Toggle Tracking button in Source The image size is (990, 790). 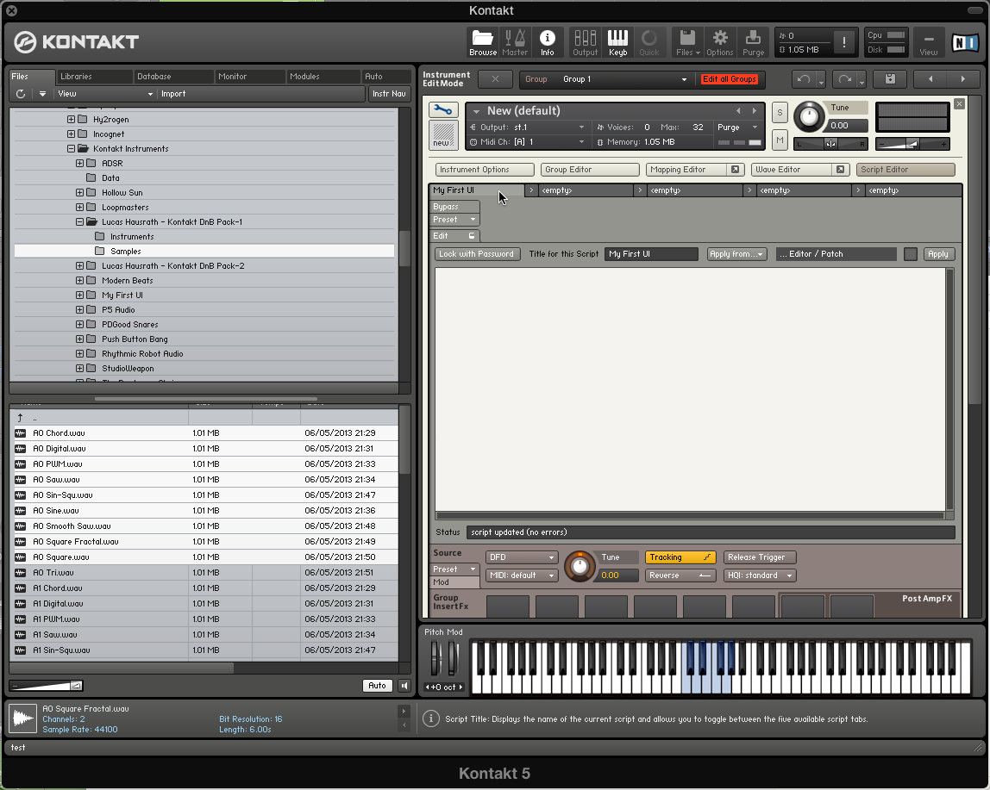680,557
